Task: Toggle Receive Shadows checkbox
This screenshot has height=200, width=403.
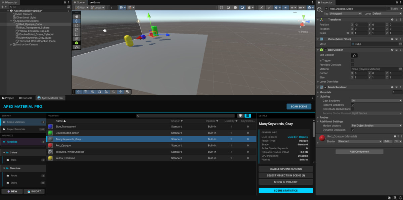Action: pyautogui.click(x=353, y=105)
